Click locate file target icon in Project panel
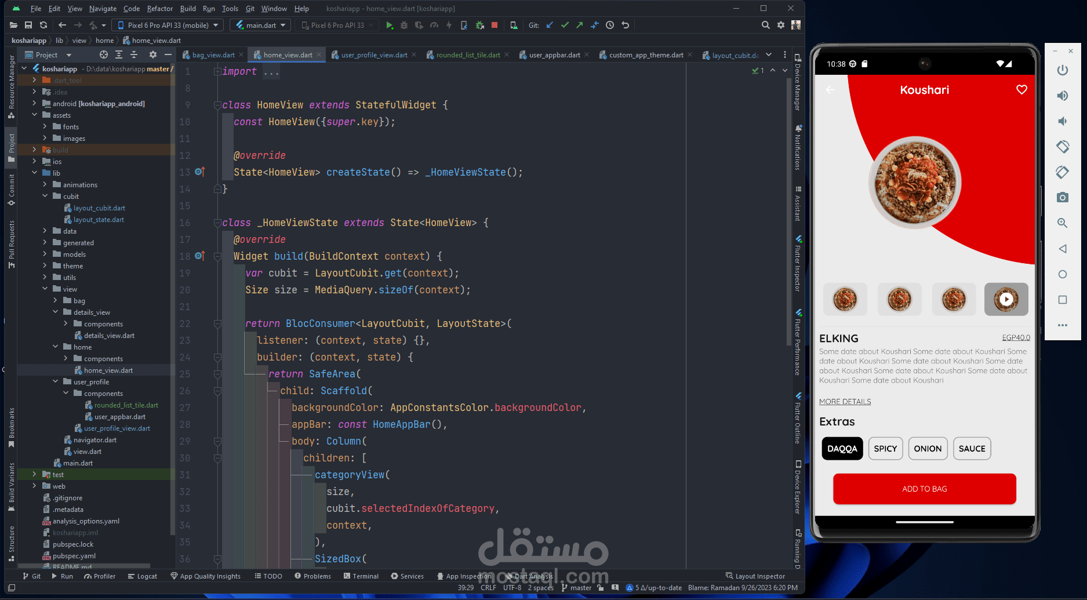This screenshot has width=1087, height=600. [104, 54]
